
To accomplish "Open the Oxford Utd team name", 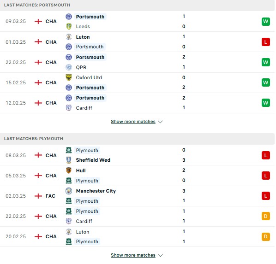I will point(89,77).
